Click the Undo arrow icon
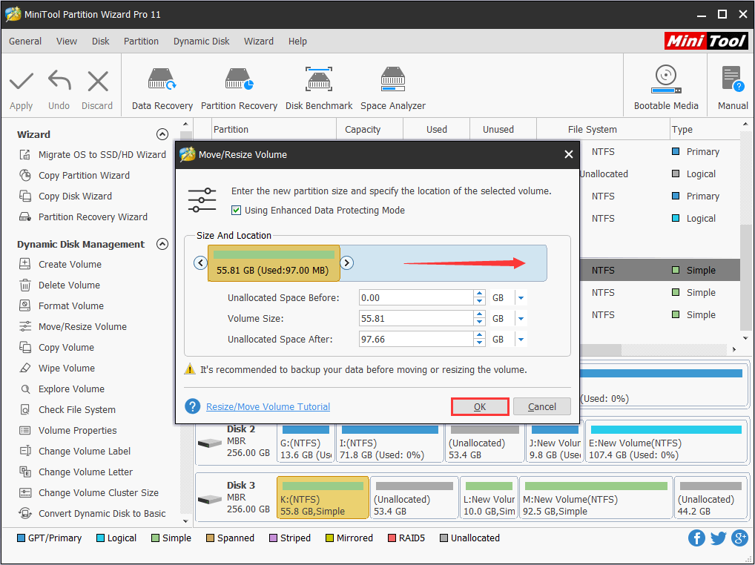 coord(59,80)
